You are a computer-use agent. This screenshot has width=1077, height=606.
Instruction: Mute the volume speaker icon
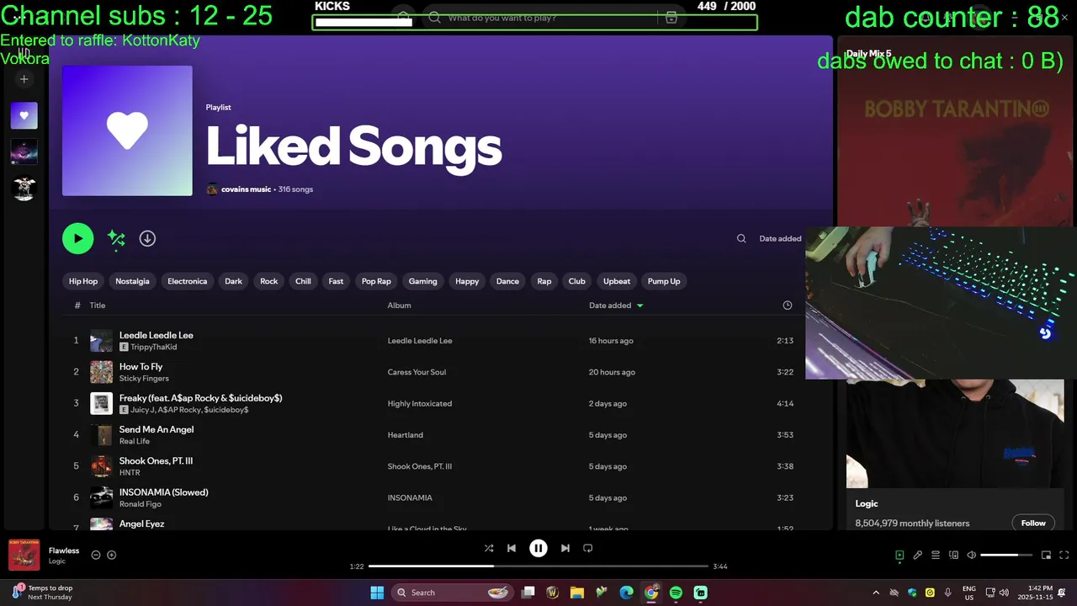972,555
